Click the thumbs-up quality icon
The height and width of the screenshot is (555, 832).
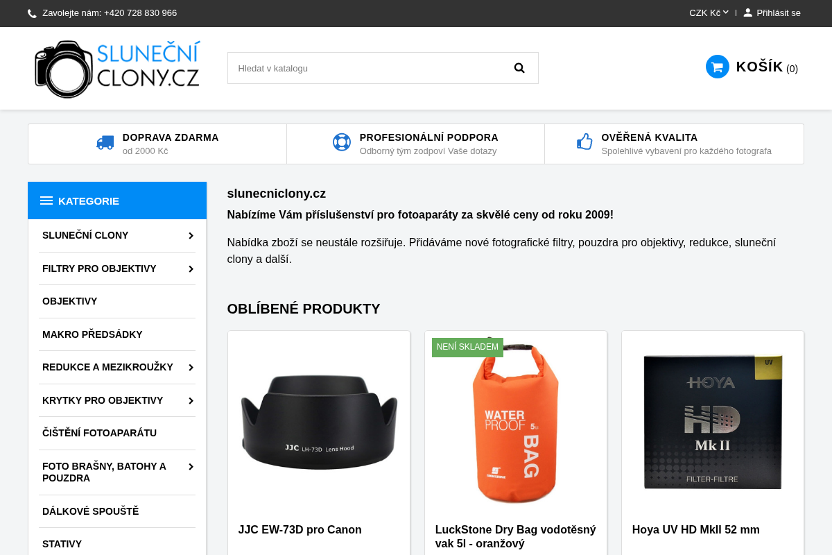tap(584, 142)
